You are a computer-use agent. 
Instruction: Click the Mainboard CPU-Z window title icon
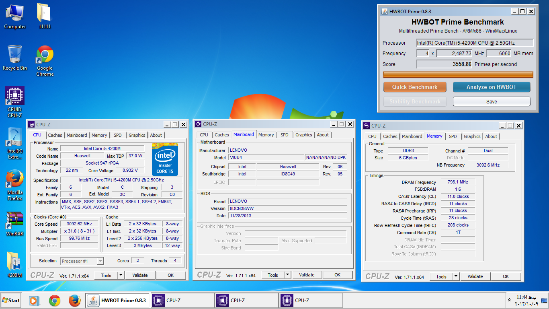tap(198, 124)
